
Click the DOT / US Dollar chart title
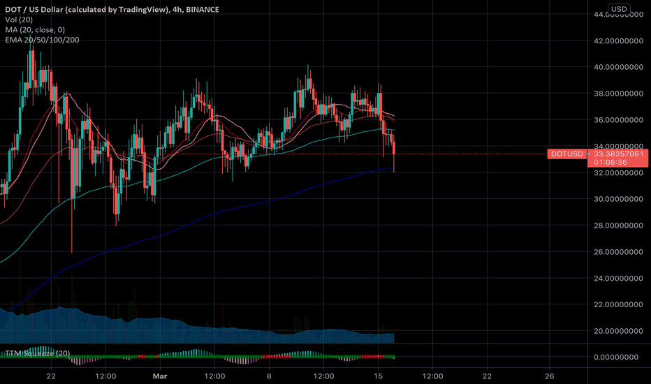point(112,10)
